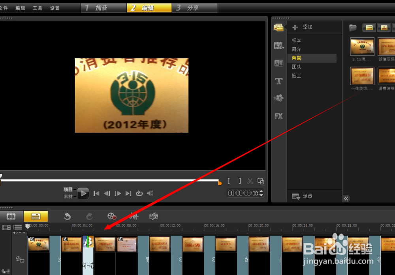Click the import media folder icon
This screenshot has height=275, width=395.
tap(353, 28)
